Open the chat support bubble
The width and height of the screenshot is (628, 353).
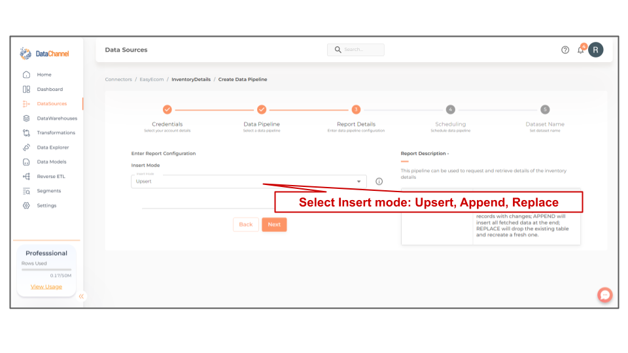point(604,295)
